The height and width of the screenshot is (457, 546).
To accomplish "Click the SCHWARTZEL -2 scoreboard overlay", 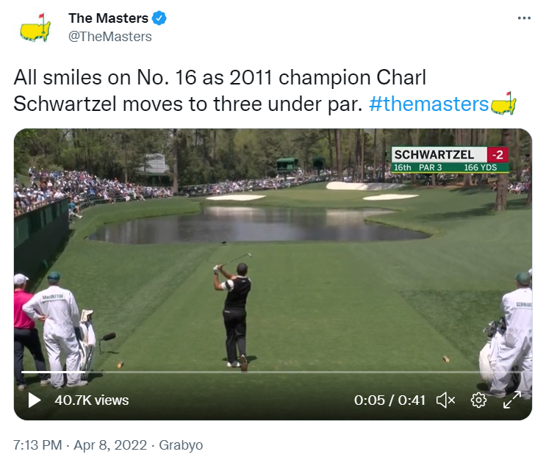I will 450,159.
